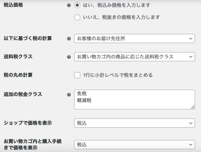
Task: Click the help icon next to 送料税クラス
Action: tap(69, 57)
